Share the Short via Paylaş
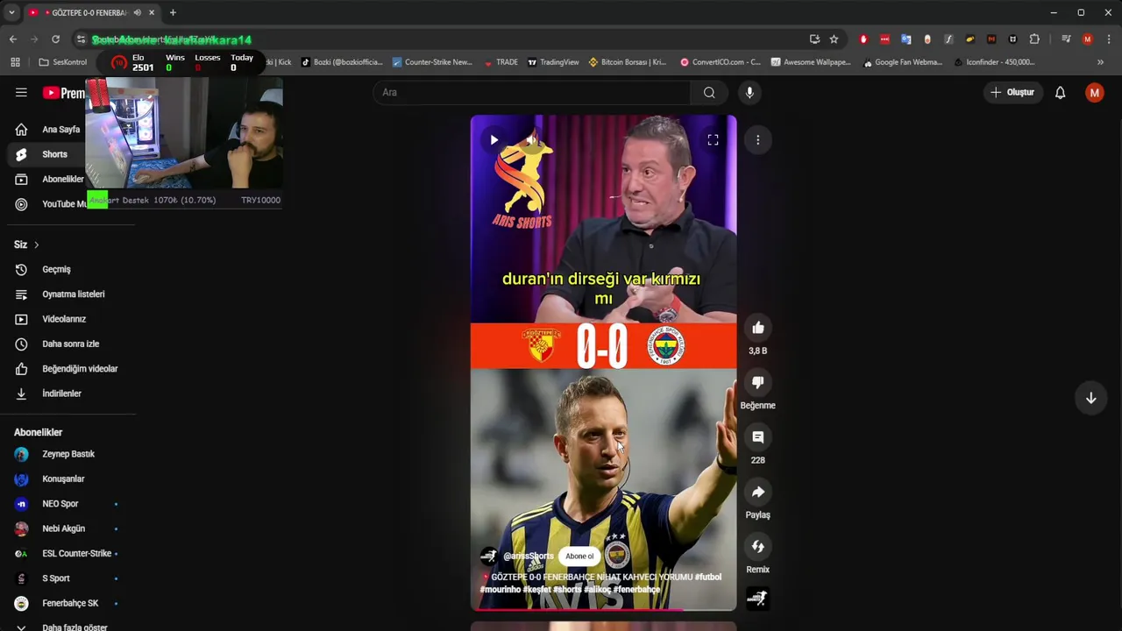 758,492
